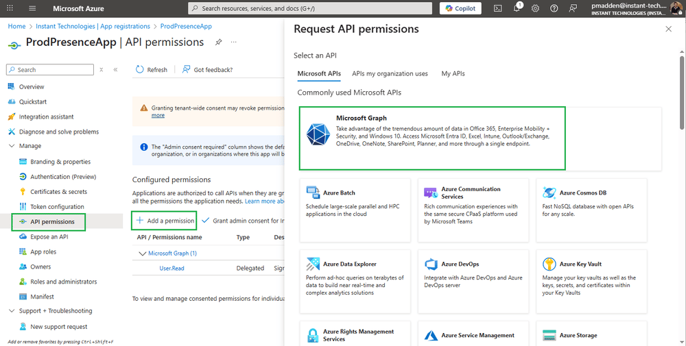Click the Certificates & secrets key icon
Screen dimensions: 686x346
pos(23,191)
